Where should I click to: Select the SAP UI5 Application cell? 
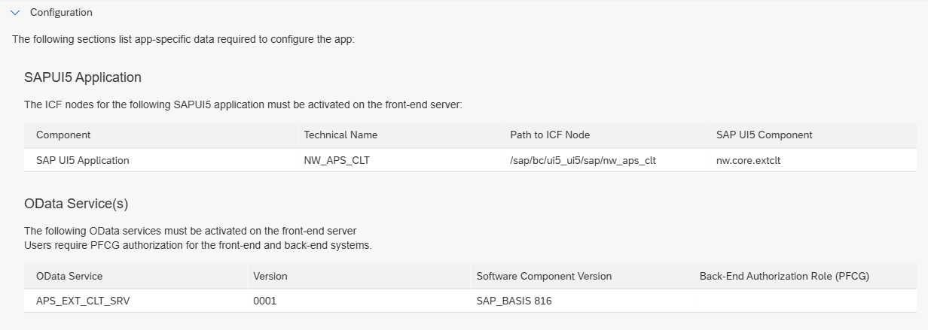(83, 160)
